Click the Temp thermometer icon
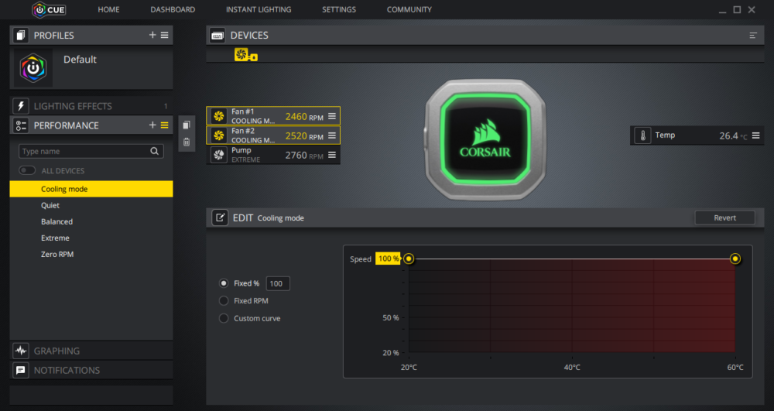This screenshot has width=774, height=411. [x=642, y=135]
